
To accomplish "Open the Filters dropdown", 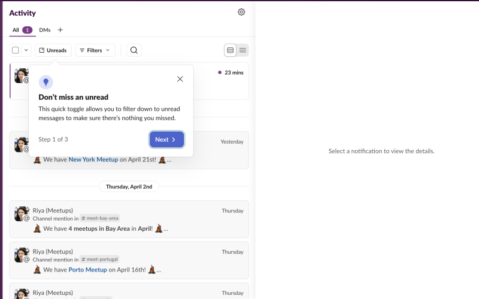I will 95,50.
